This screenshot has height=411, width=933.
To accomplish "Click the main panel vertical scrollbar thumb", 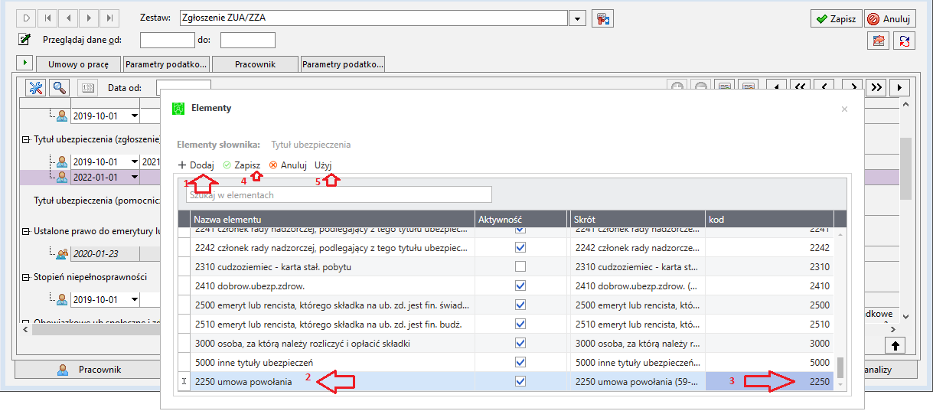I will [905, 168].
